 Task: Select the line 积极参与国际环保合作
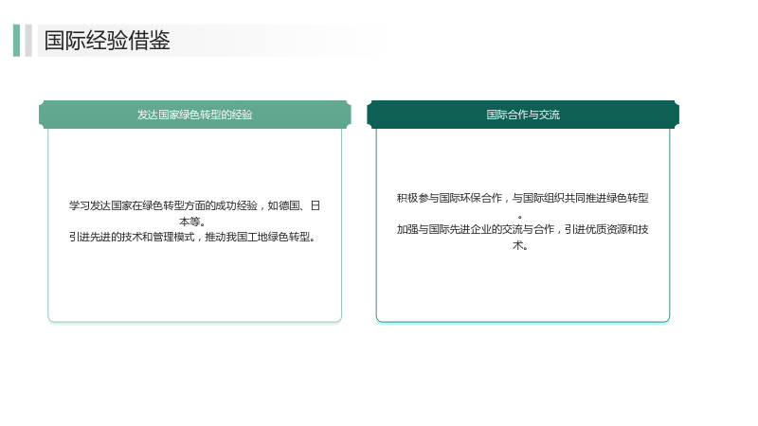(x=449, y=198)
